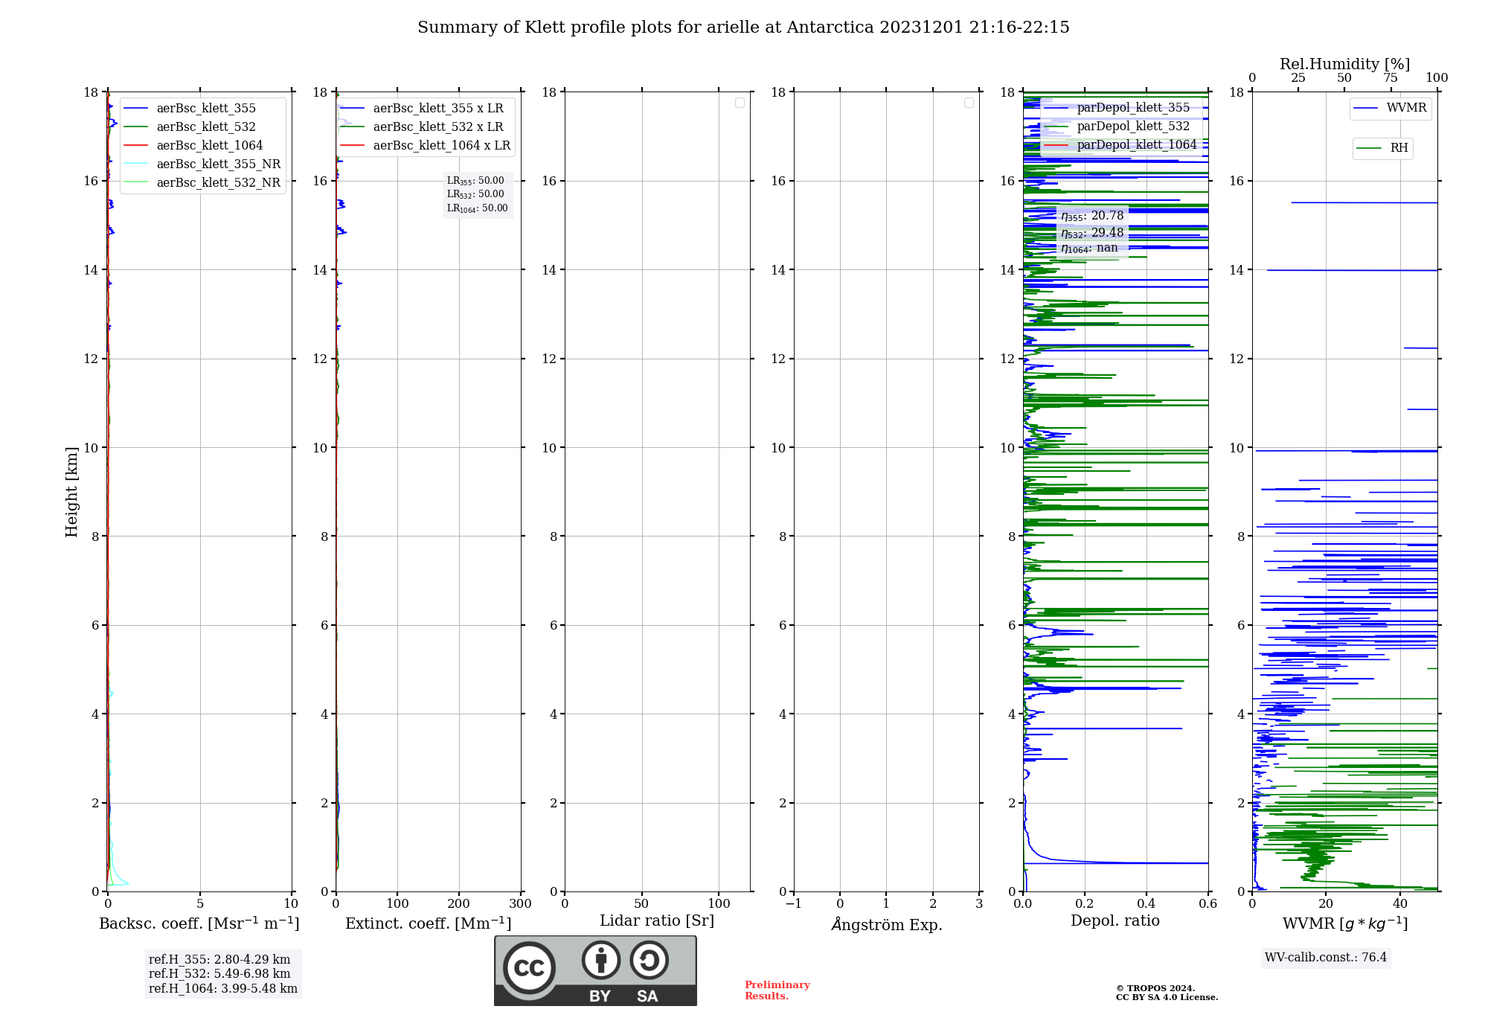Click the SA share-alike arrow icon

(x=649, y=960)
